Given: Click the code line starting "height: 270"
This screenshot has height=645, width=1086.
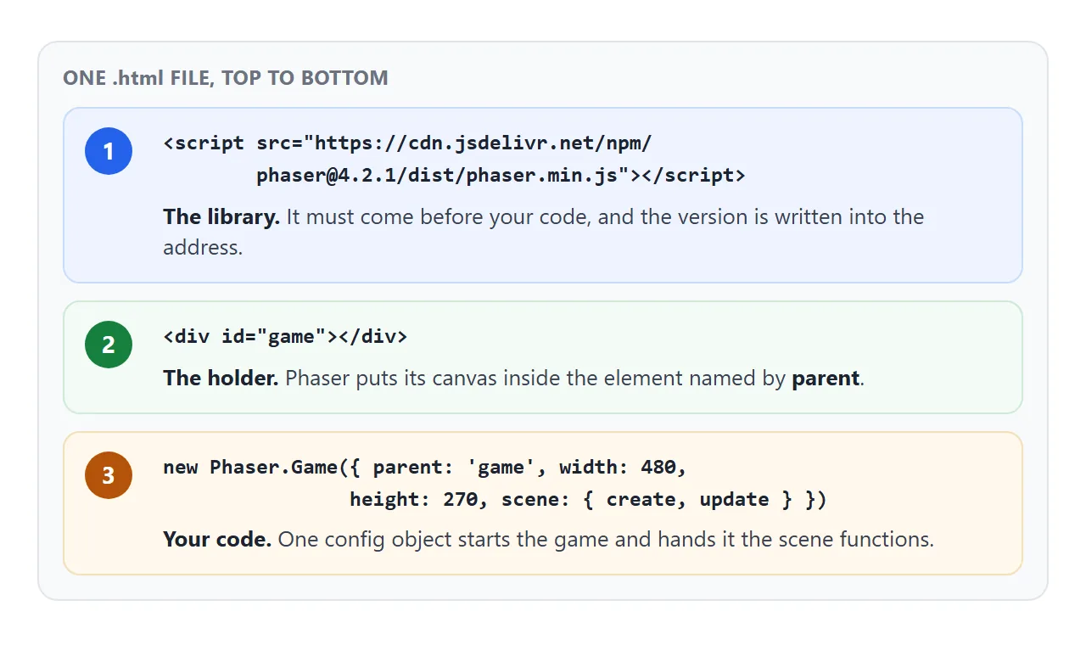Looking at the screenshot, I should coord(588,500).
